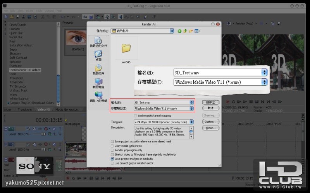Click the What's This help icon
Screen dimensions: 310x193
(x=153, y=17)
